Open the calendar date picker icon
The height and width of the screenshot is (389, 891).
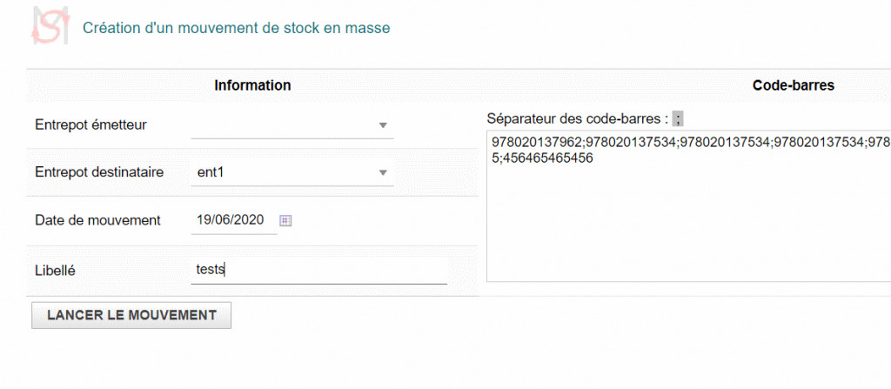pos(285,221)
